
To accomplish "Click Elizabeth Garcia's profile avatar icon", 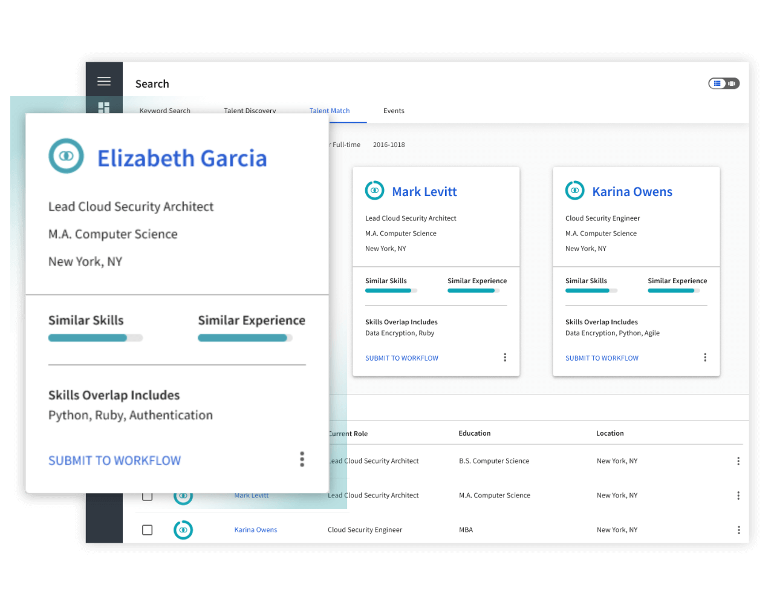I will pos(66,156).
